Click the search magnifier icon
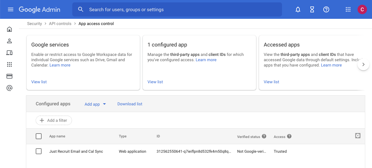372x168 pixels. (x=81, y=9)
